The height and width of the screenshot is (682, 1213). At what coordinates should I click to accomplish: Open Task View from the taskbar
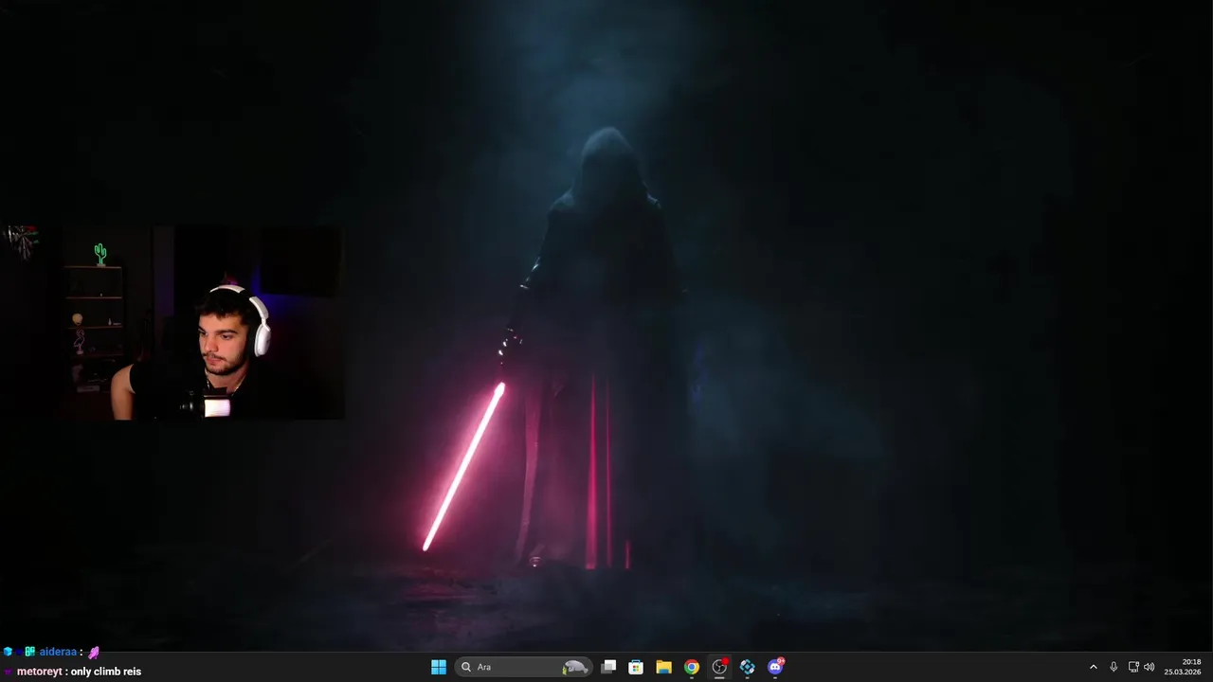(608, 667)
